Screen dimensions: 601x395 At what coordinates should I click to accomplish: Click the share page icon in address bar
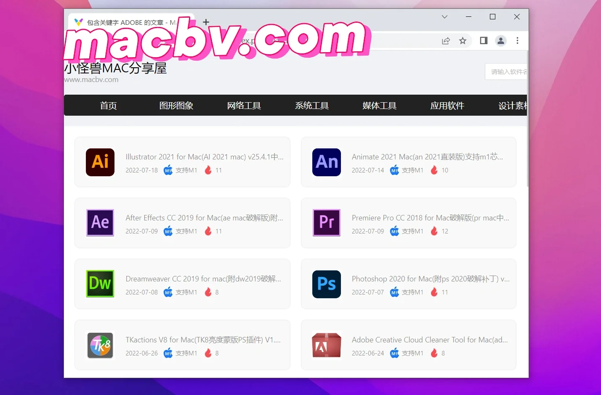[446, 41]
